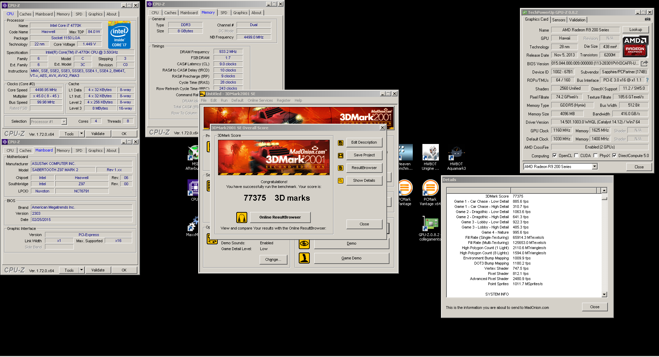Click the Online ResultBrowser trees icon
This screenshot has height=357, width=659.
[242, 217]
